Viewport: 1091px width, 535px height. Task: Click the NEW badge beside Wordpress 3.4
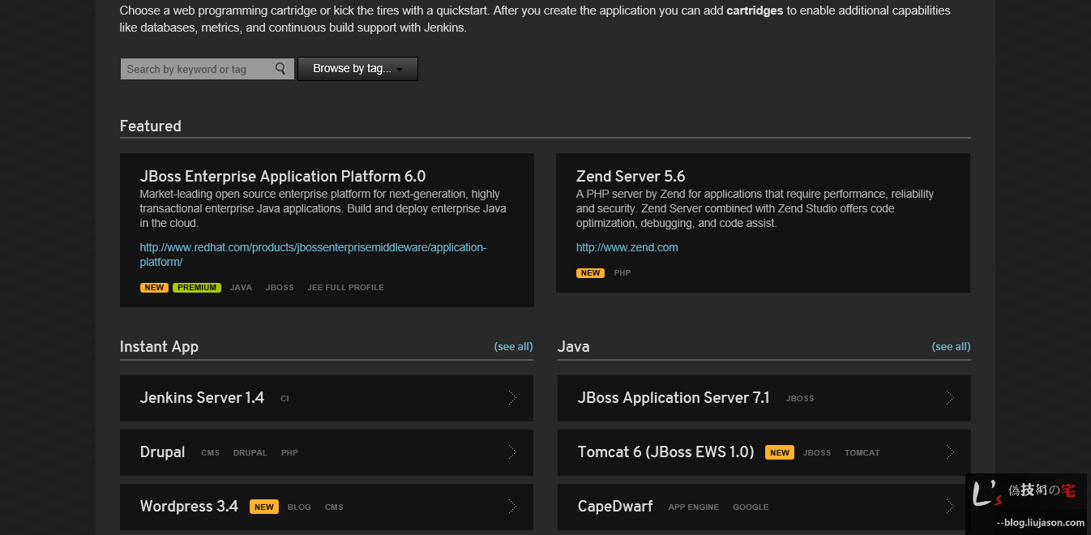pos(263,507)
